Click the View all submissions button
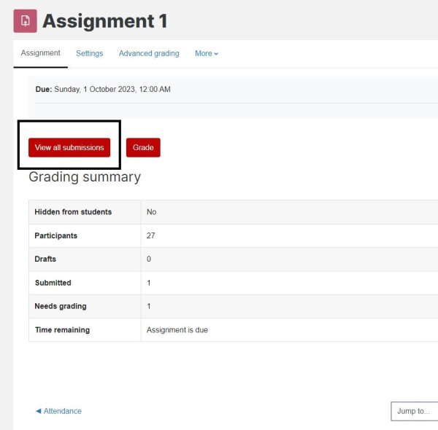Screen dimensions: 438x430 tap(69, 147)
